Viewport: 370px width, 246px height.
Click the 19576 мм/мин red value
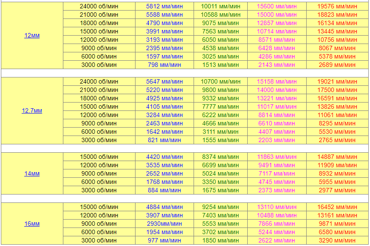click(337, 6)
